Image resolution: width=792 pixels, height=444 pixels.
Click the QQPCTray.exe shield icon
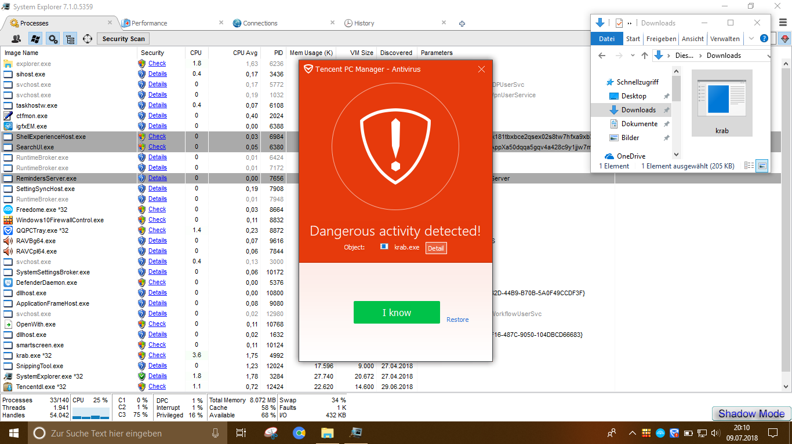(8, 230)
